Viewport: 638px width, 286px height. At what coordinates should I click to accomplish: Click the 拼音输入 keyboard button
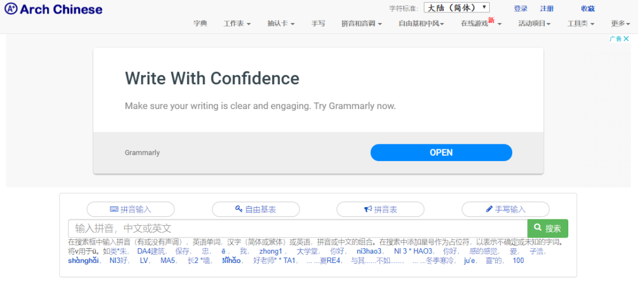(131, 209)
